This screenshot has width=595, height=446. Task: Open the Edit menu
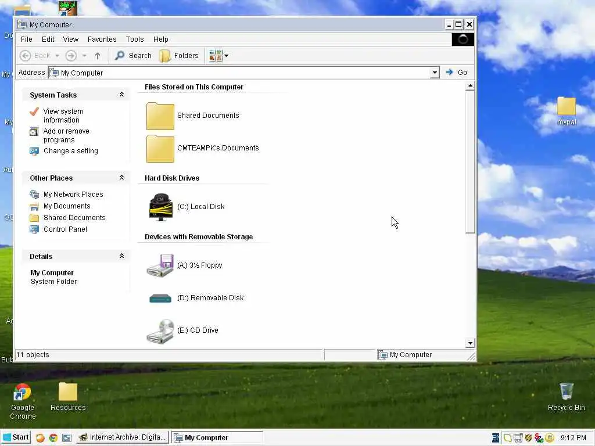[x=48, y=39]
